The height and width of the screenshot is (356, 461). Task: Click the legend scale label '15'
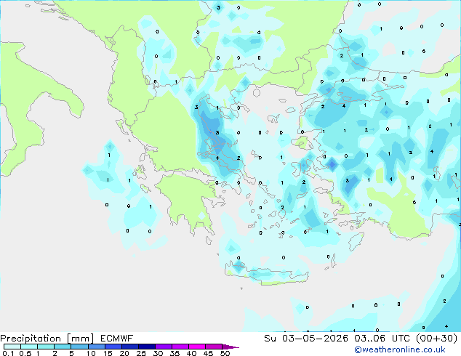point(108,353)
